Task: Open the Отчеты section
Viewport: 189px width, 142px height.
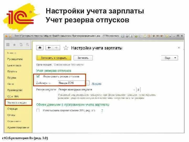Action: (x=11, y=115)
